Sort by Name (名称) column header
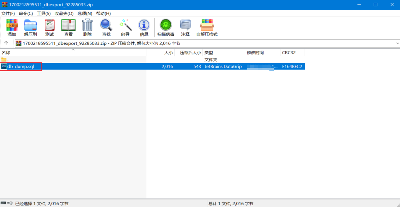Image resolution: width=400 pixels, height=207 pixels. tap(73, 53)
